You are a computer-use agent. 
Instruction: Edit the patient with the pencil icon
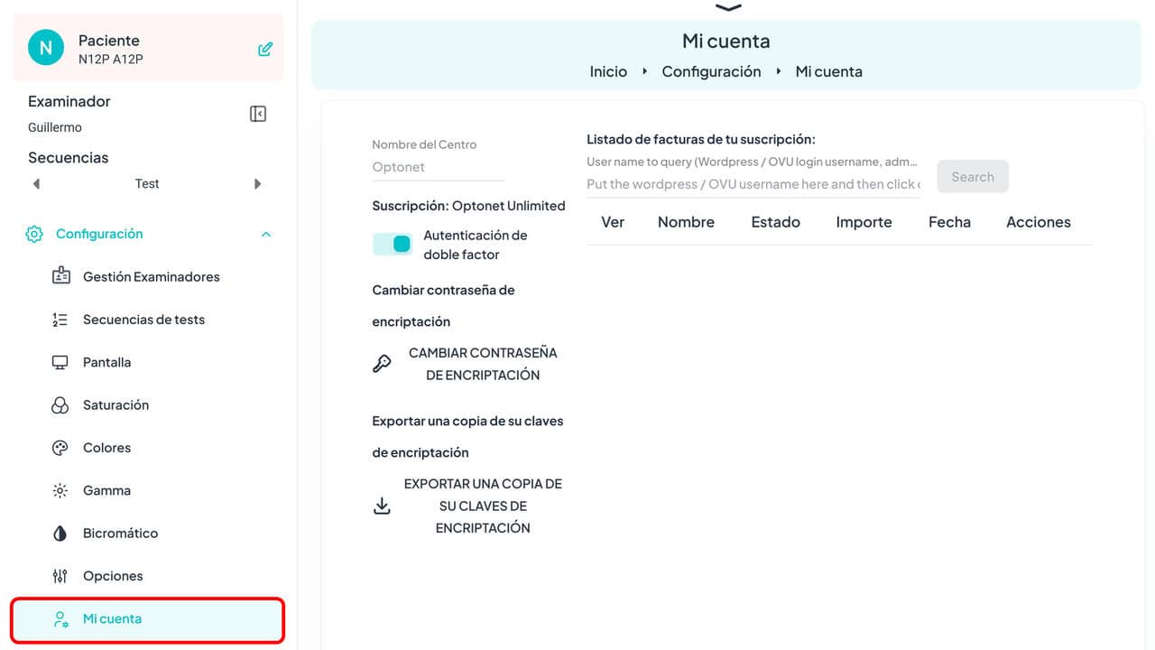[x=265, y=49]
